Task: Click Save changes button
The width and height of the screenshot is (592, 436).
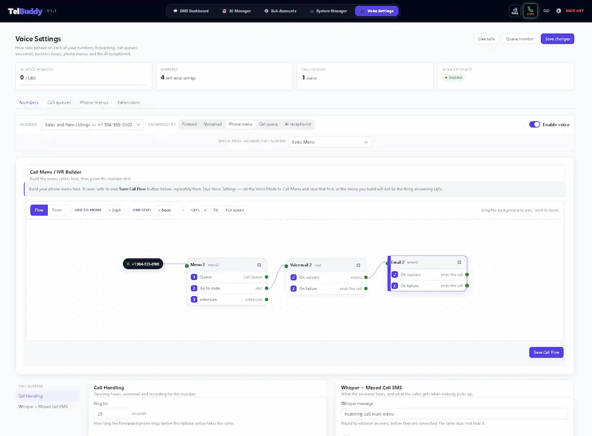Action: tap(557, 39)
